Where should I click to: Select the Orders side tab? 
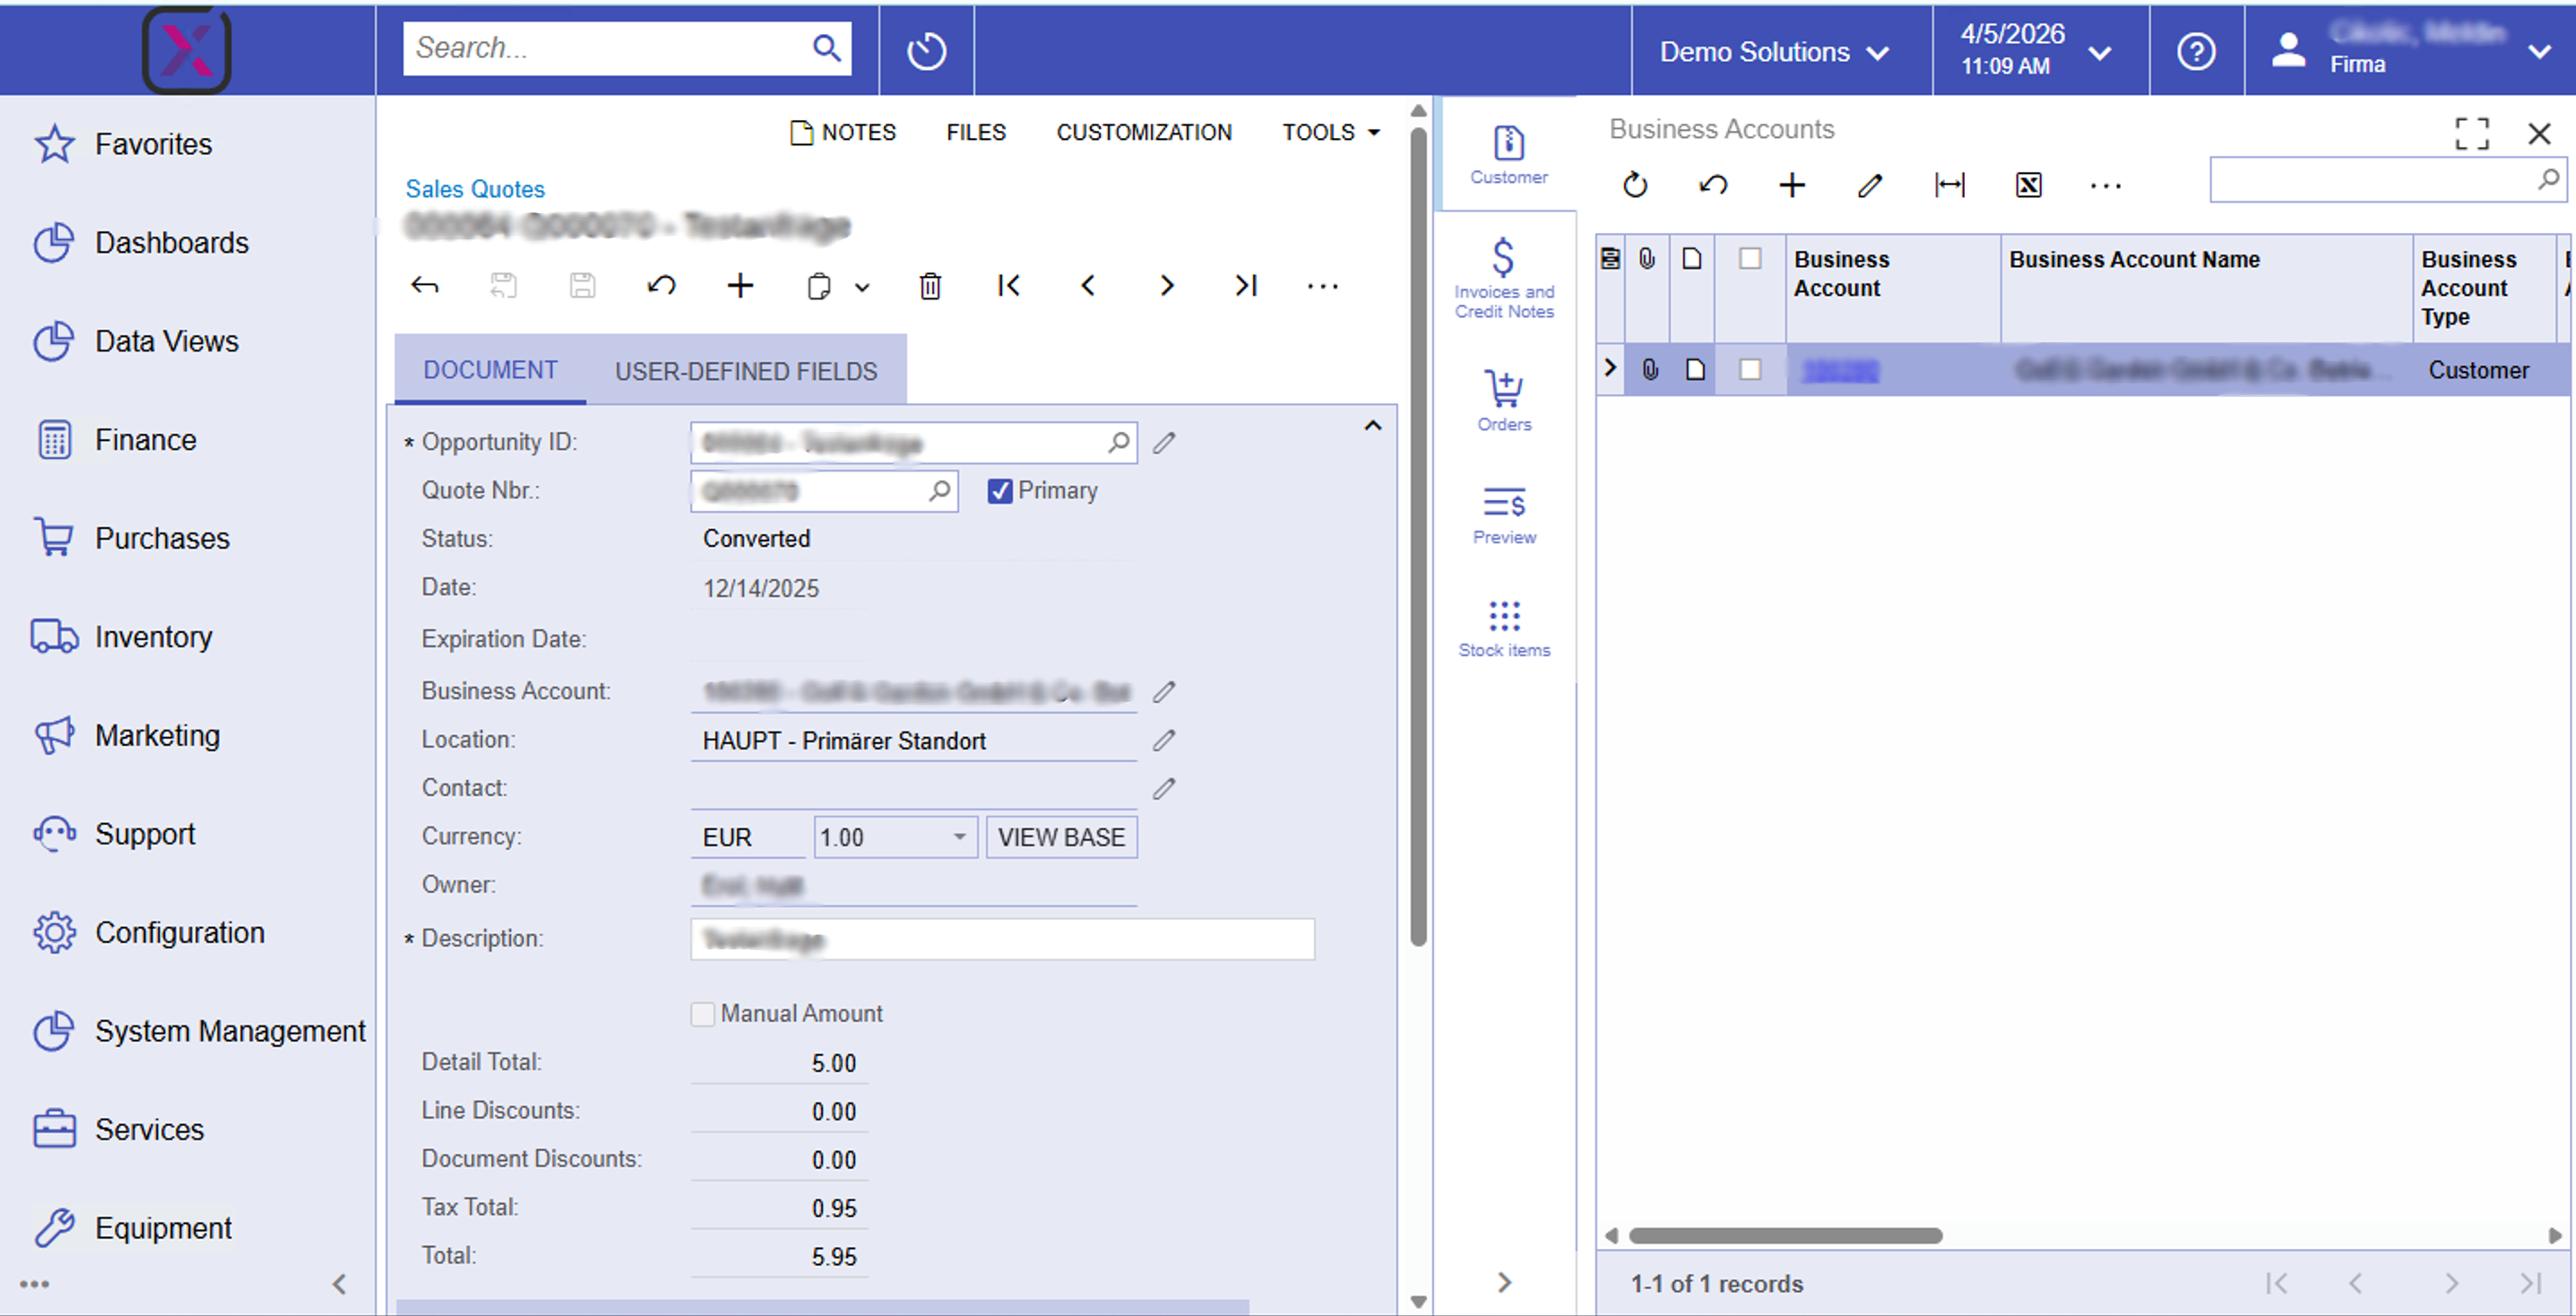pyautogui.click(x=1504, y=400)
